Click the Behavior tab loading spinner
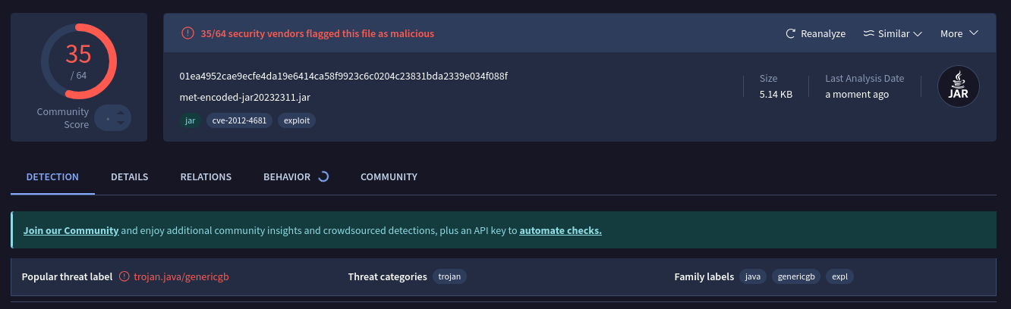 coord(323,176)
